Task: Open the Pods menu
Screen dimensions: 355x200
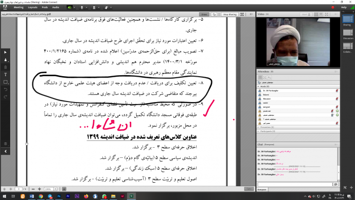Action: click(45, 8)
